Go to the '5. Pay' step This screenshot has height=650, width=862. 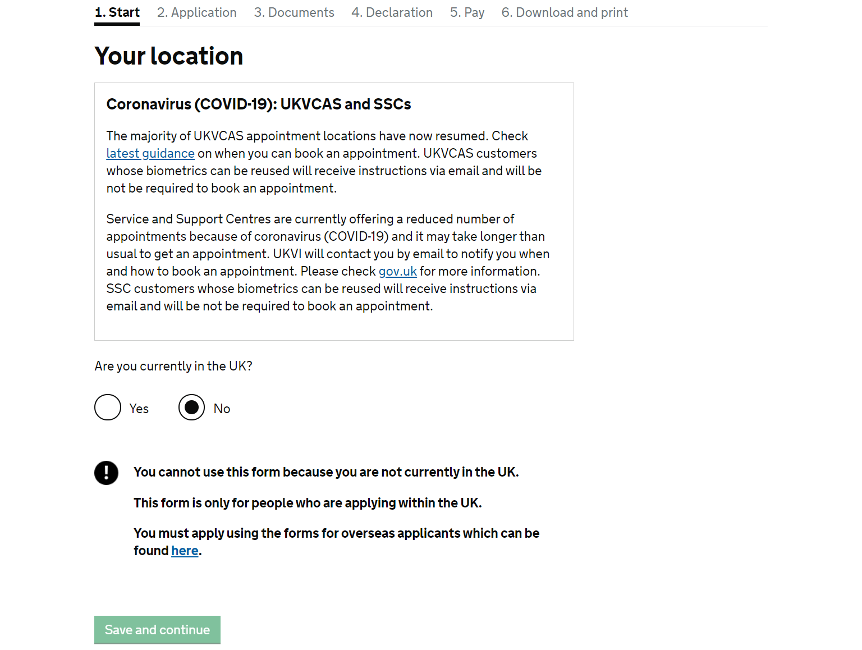pyautogui.click(x=467, y=12)
